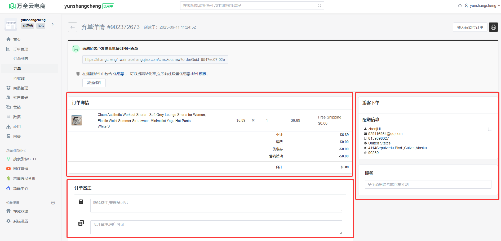Click the home icon in top bar
The width and height of the screenshot is (501, 241).
coord(460,6)
